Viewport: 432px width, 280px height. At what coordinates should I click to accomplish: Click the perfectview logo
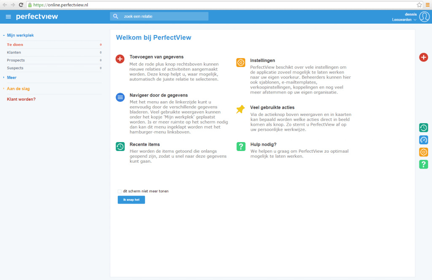pos(37,16)
